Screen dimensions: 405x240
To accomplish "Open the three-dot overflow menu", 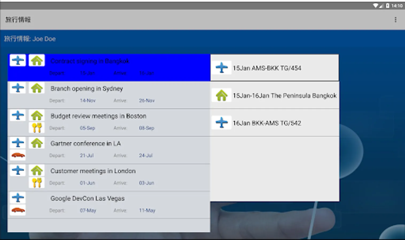I will (x=395, y=20).
